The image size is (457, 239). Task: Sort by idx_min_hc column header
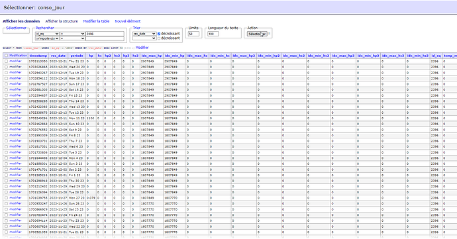click(220, 56)
